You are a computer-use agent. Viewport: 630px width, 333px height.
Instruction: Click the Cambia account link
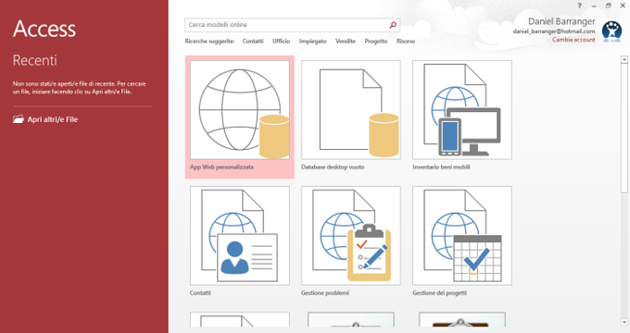(573, 40)
